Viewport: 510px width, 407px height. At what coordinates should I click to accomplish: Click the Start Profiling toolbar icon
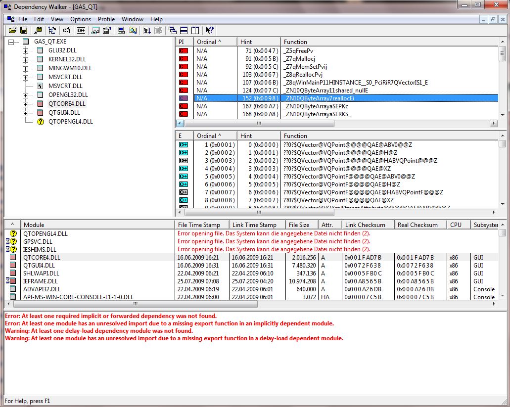[147, 31]
